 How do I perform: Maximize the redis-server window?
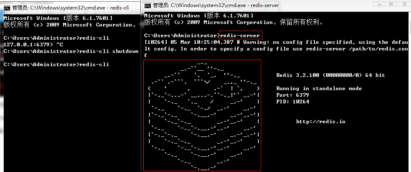point(391,4)
